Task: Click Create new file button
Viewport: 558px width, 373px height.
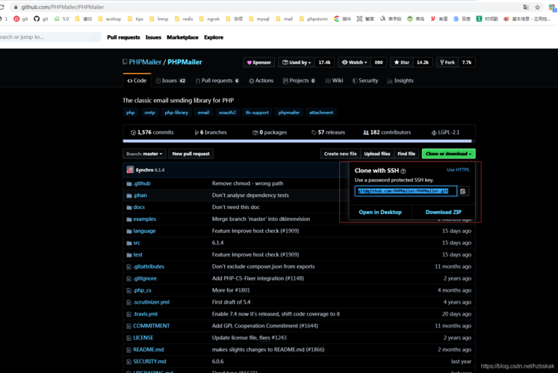Action: 340,154
